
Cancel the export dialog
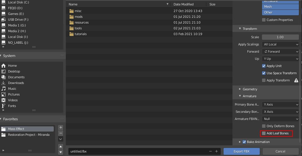[280, 151]
